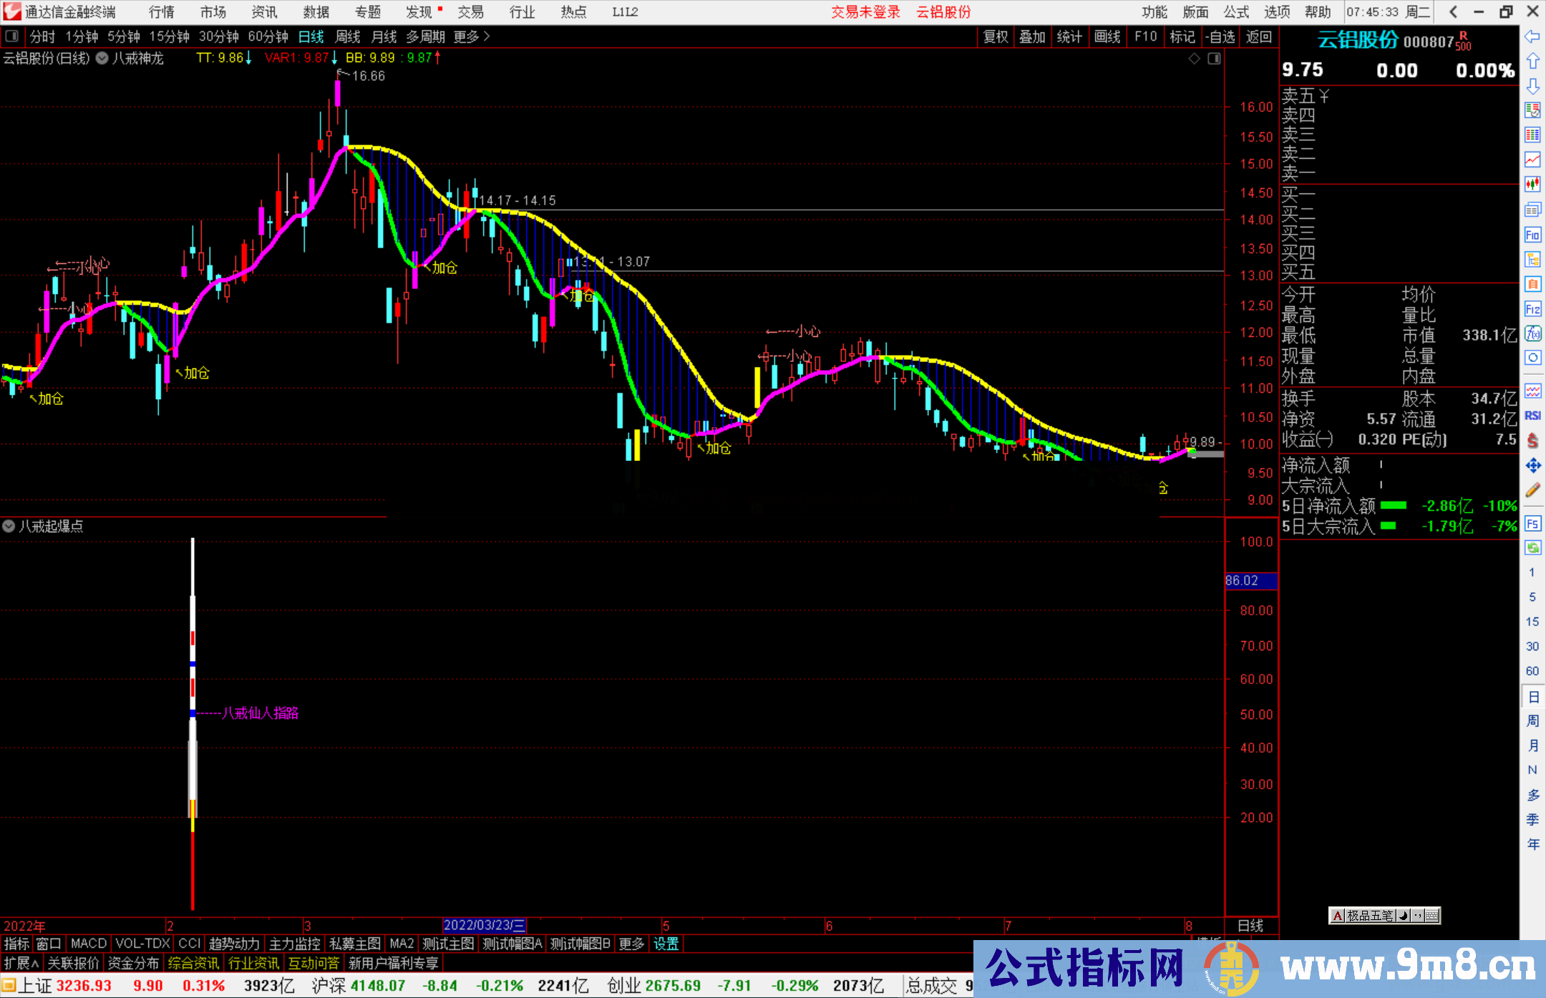Open the candlestick chart icon in sidebar

point(1532,184)
